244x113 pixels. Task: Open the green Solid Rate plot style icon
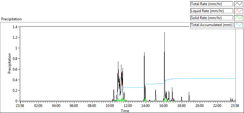[x=238, y=18]
